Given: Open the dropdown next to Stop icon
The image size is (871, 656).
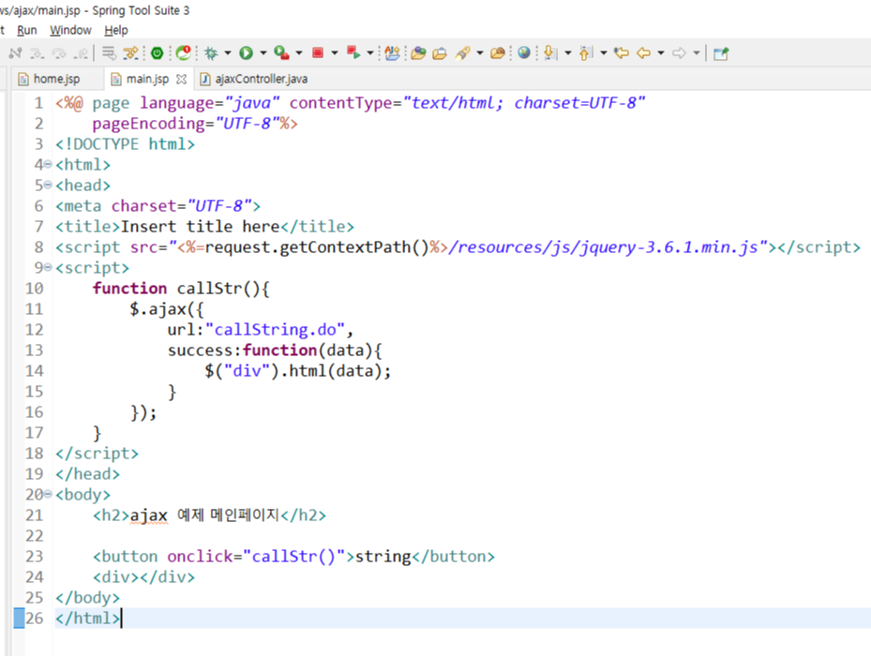Looking at the screenshot, I should pyautogui.click(x=335, y=53).
